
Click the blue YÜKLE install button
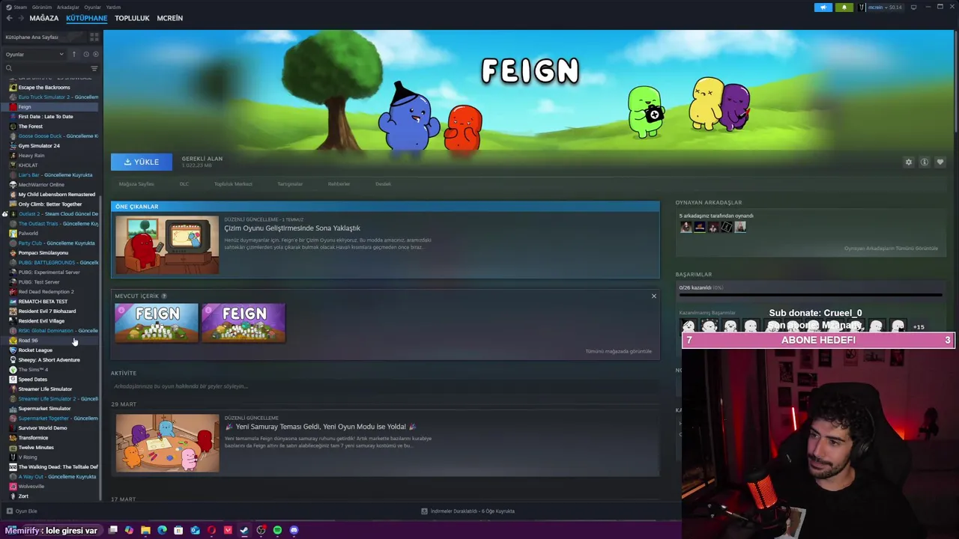pos(141,162)
